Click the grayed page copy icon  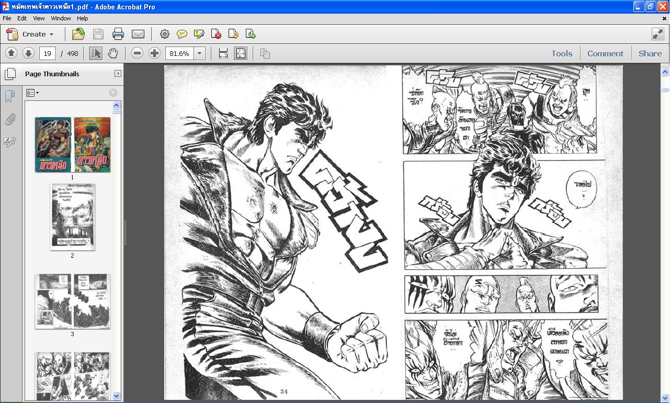pyautogui.click(x=265, y=53)
